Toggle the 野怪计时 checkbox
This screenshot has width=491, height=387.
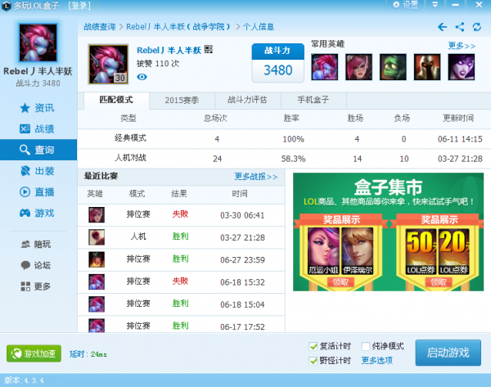coord(313,361)
